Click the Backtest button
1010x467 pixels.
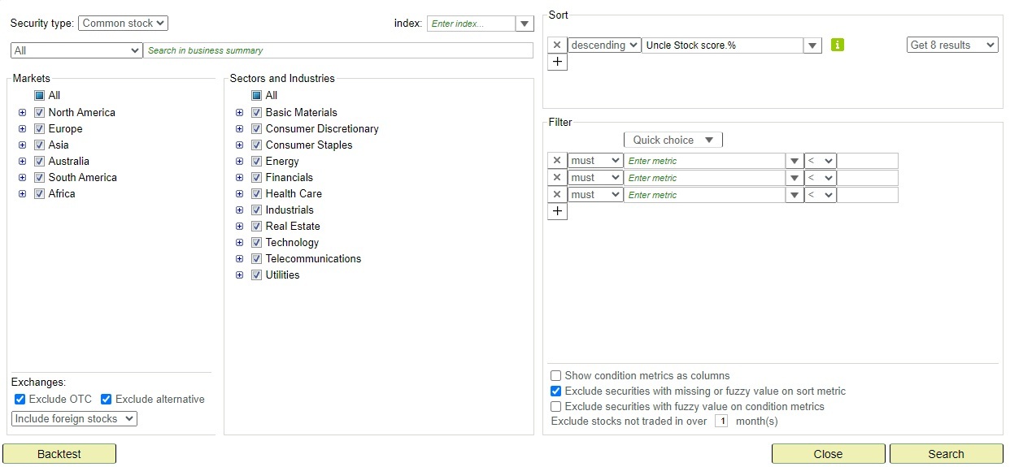coord(59,454)
